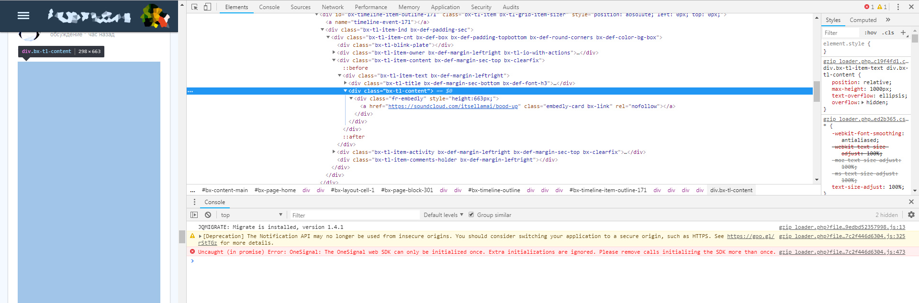Click the #bx-timeline-outline breadcrumb
The width and height of the screenshot is (919, 303).
tap(494, 190)
